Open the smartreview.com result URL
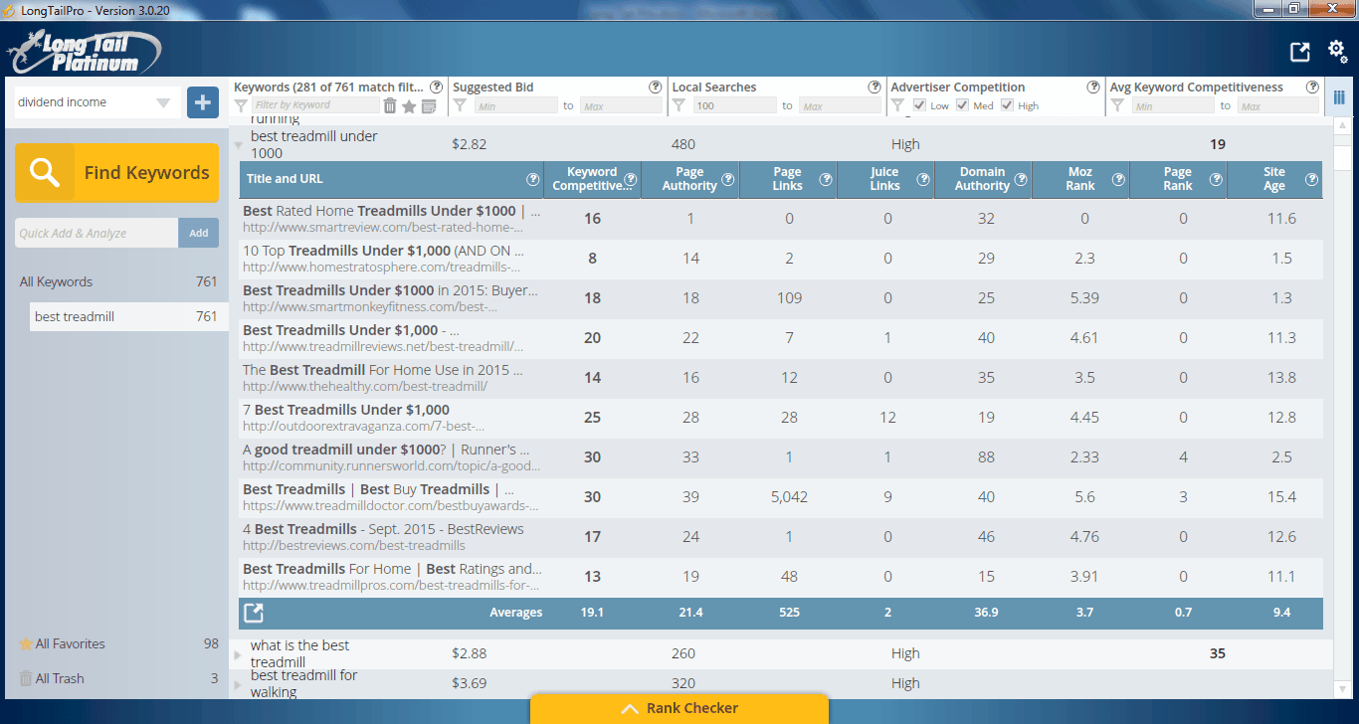1359x724 pixels. [383, 228]
